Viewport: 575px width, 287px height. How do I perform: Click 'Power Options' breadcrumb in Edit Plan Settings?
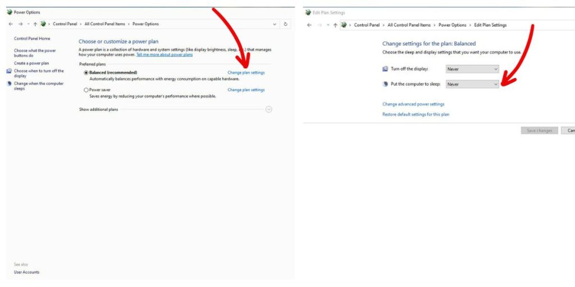pos(452,25)
